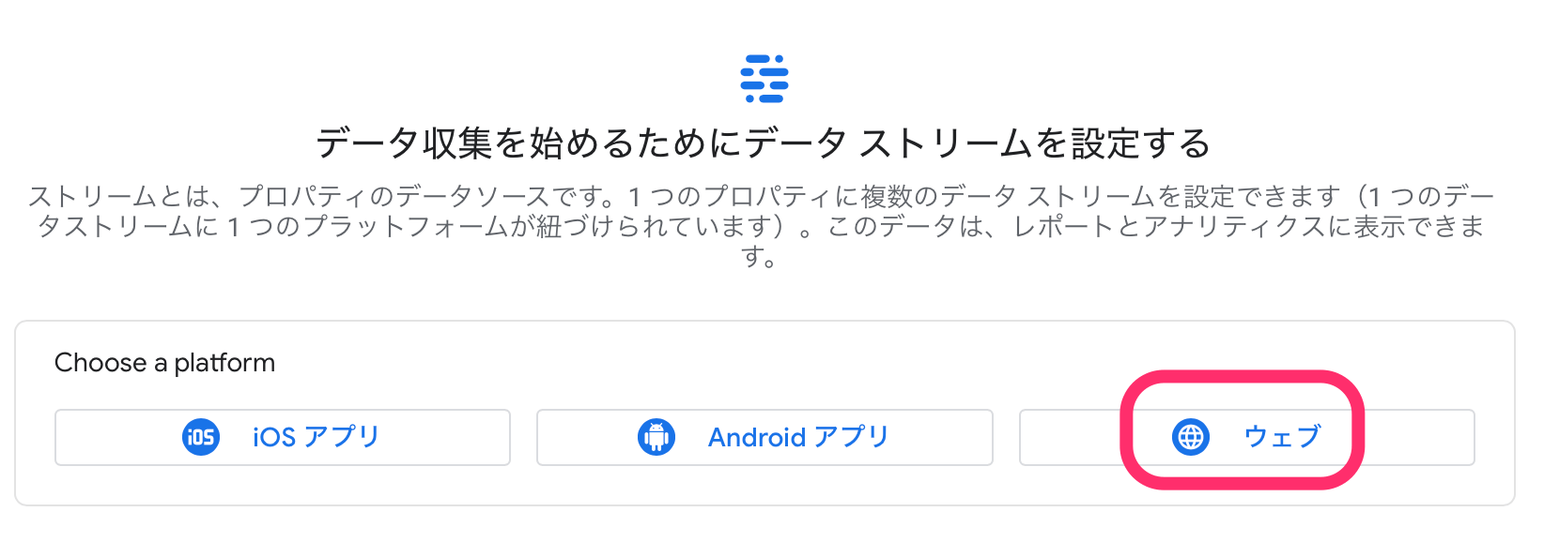Click the description line starting タストリームに

pos(761,226)
